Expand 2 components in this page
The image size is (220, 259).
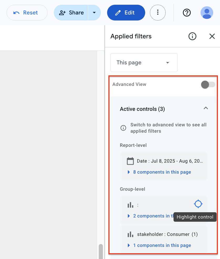[151, 216]
